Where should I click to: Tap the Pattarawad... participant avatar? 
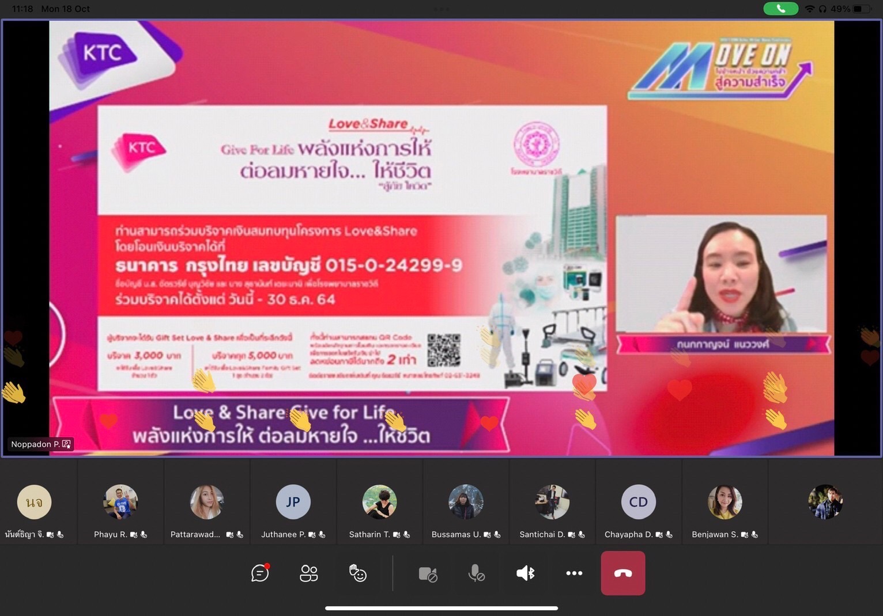pyautogui.click(x=207, y=502)
